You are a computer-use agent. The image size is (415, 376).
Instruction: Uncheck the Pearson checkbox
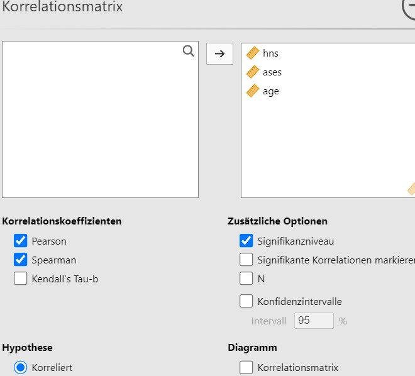[20, 241]
